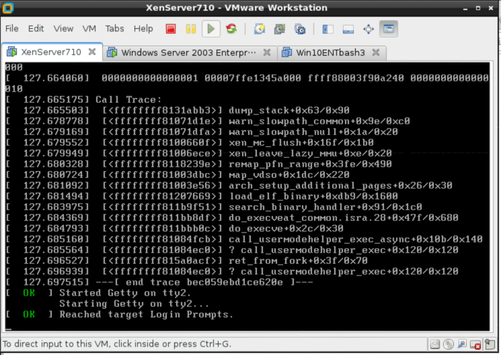Click 'load_elf_binary+0xdb9/0x1600' text
The image size is (501, 355).
[313, 196]
